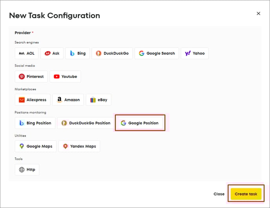Choose Youtube as the provider
The image size is (270, 208).
(x=65, y=77)
